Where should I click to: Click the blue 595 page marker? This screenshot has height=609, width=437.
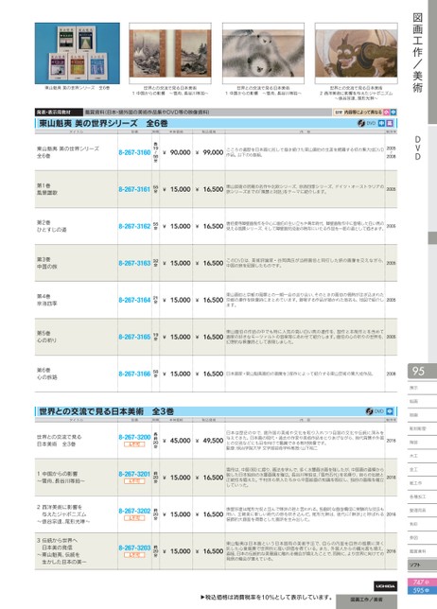pyautogui.click(x=422, y=590)
